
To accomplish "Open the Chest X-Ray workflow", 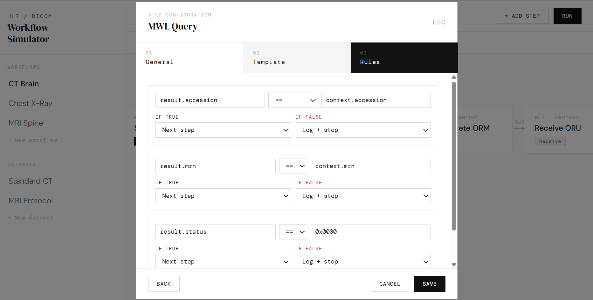I will [x=30, y=103].
